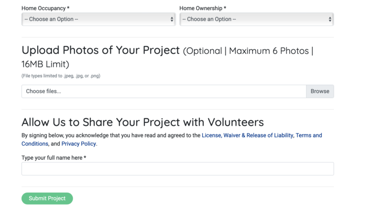The width and height of the screenshot is (366, 216).
Task: Follow the Terms and Conditions link
Action: 308,135
